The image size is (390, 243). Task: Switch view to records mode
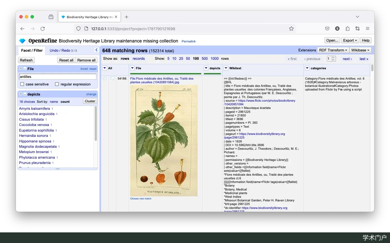(139, 59)
